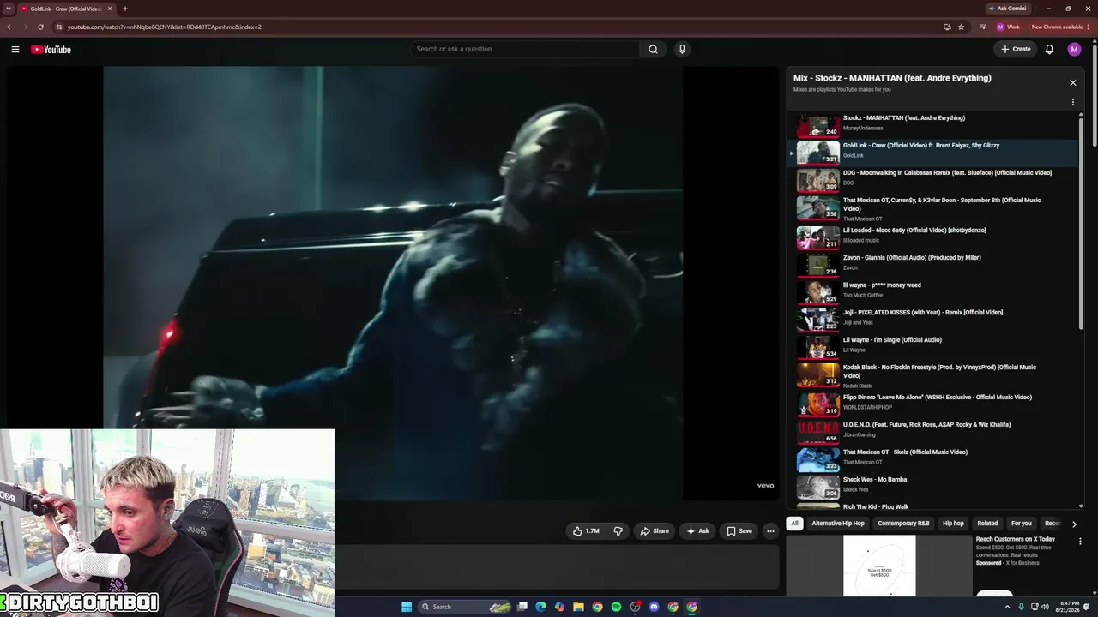The image size is (1098, 617).
Task: Play lil wayne - p**** money weed
Action: click(x=932, y=291)
